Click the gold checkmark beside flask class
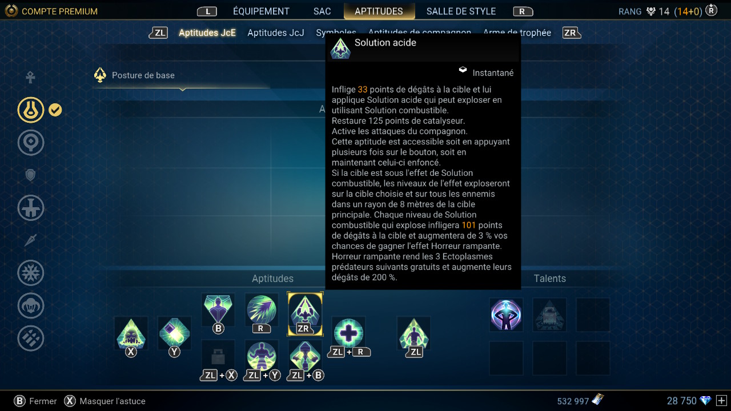 [x=55, y=110]
